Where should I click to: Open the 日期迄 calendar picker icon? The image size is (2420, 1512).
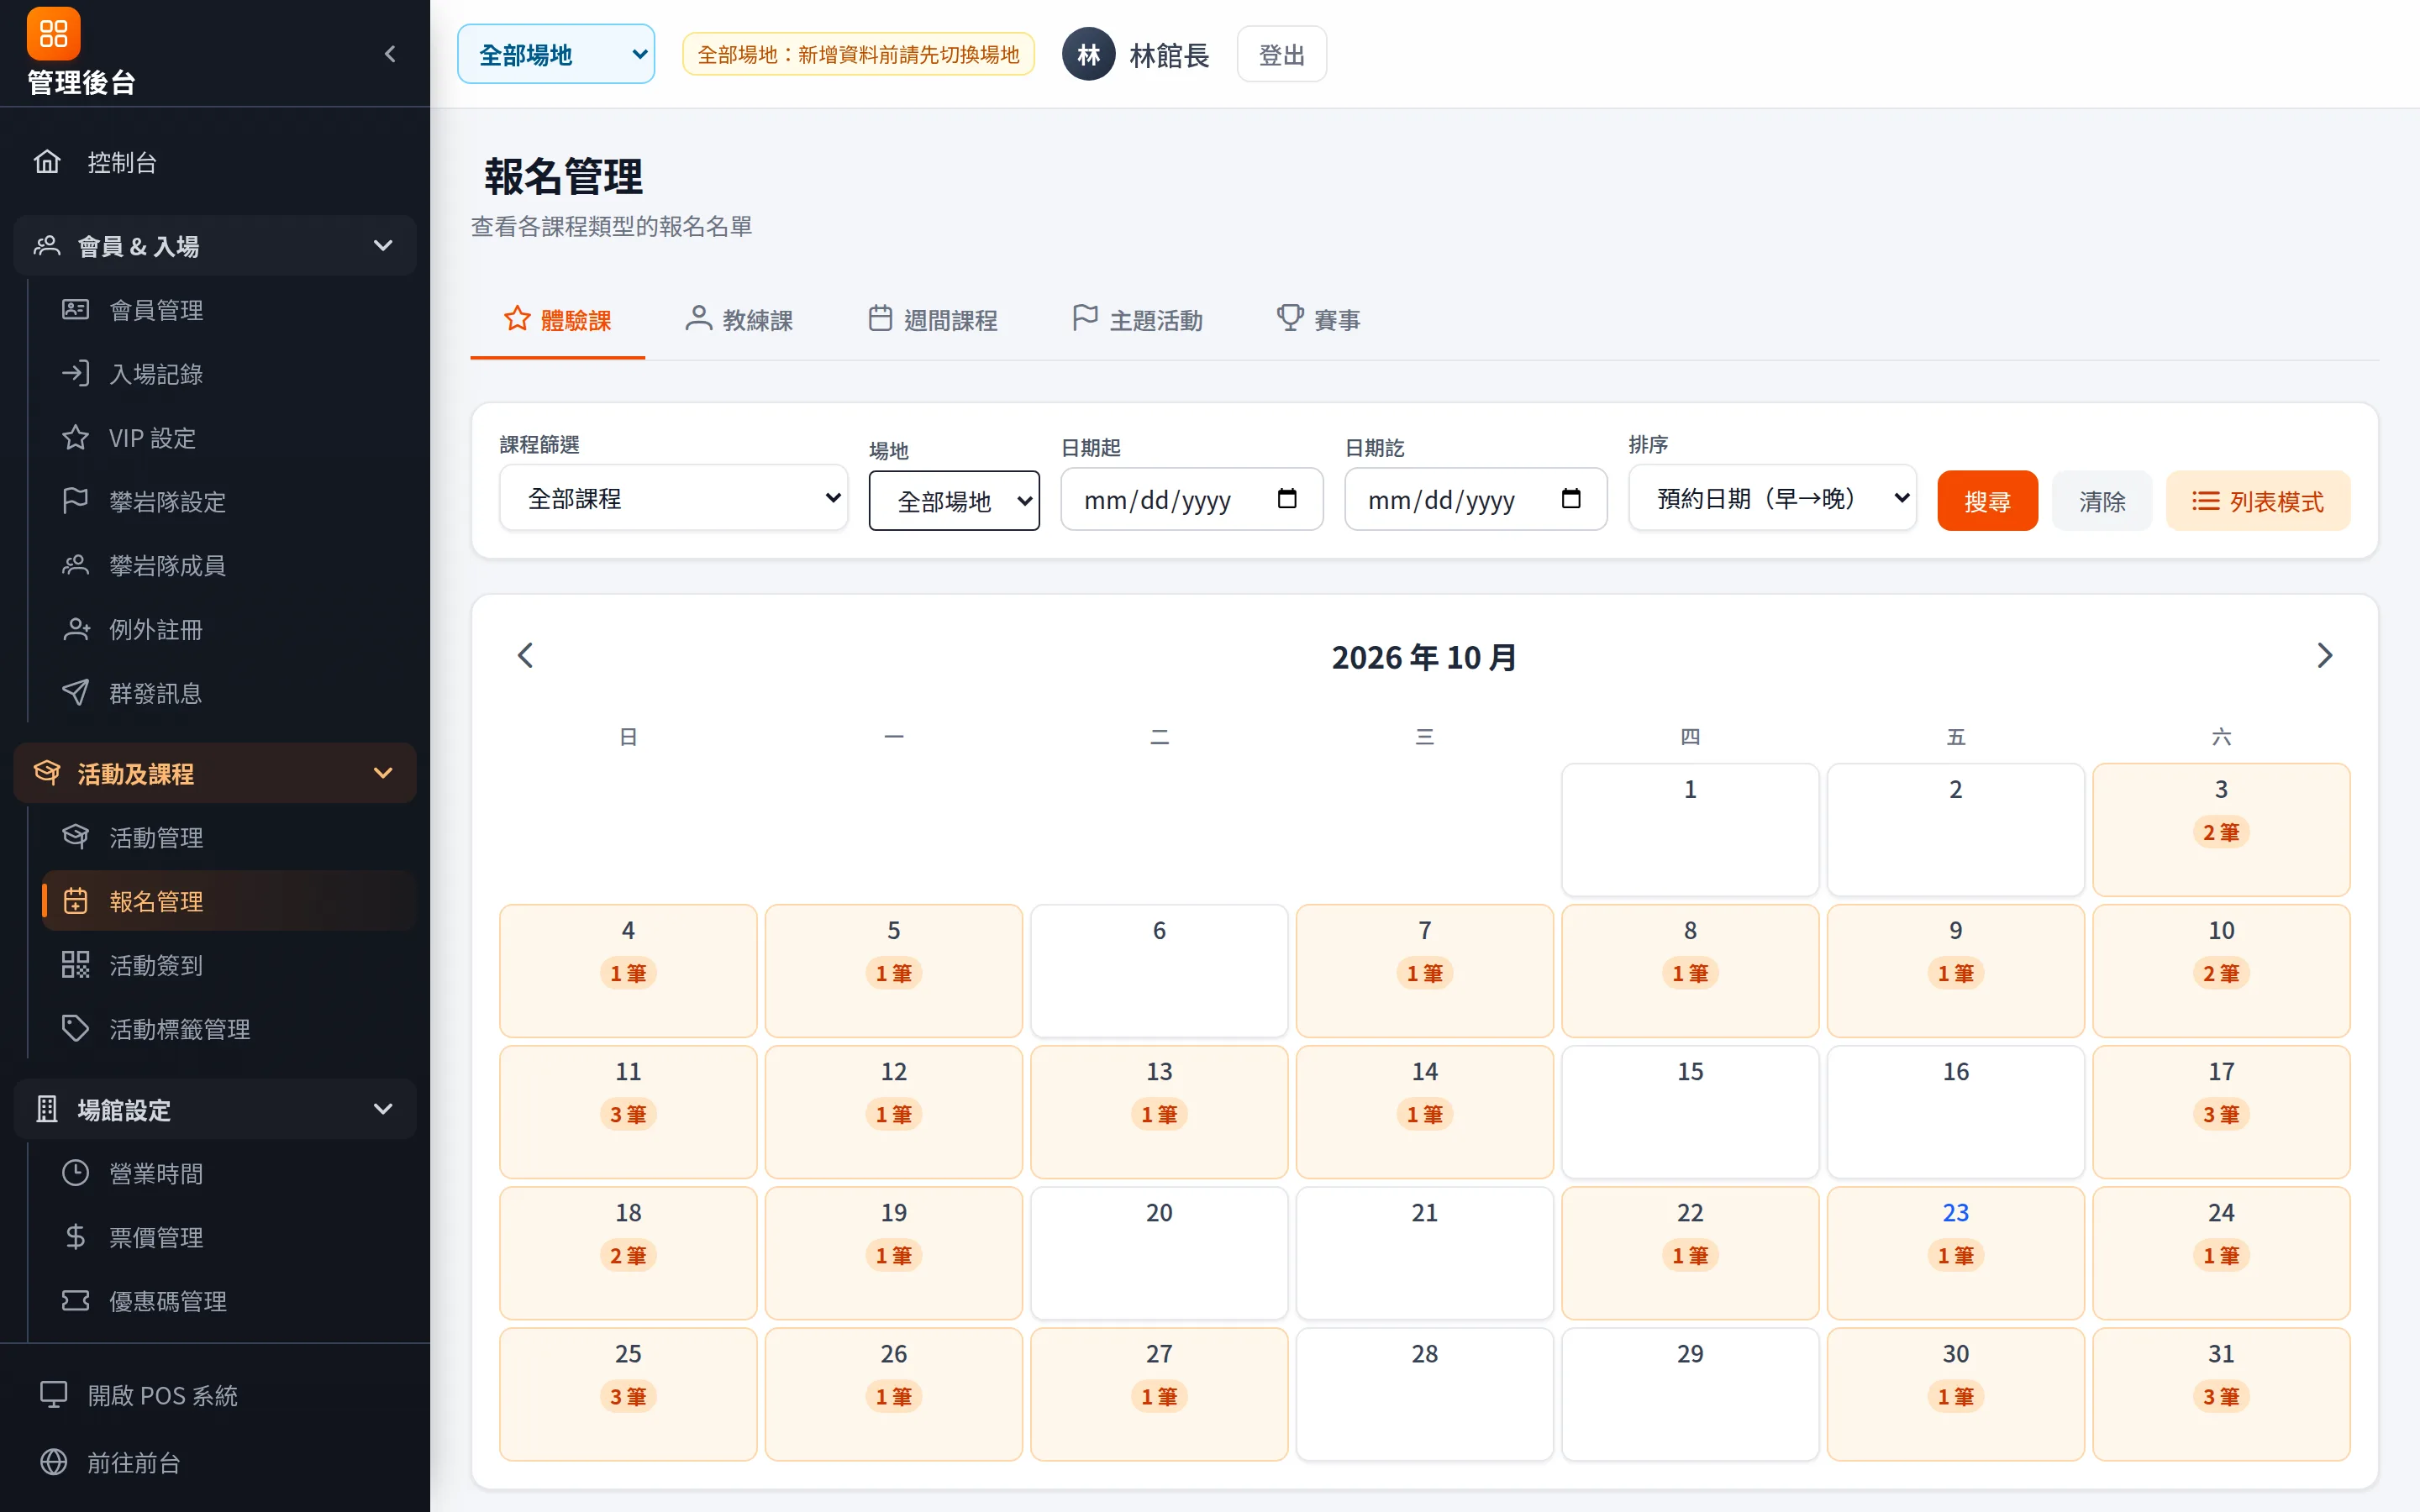coord(1571,498)
